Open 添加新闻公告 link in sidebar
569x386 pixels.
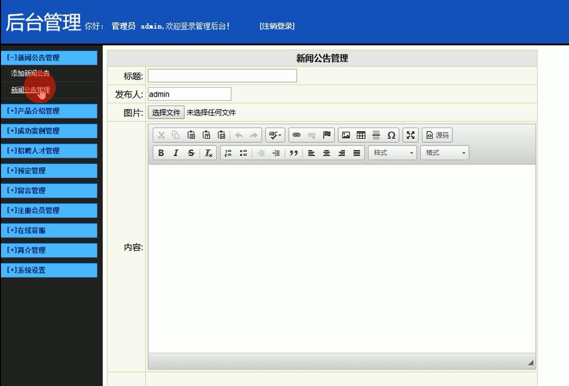point(30,73)
